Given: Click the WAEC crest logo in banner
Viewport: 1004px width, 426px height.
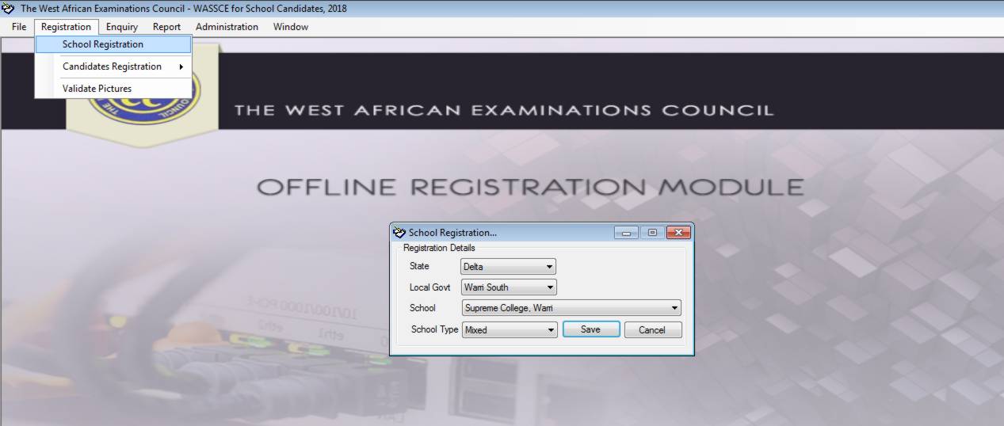Looking at the screenshot, I should [x=143, y=96].
